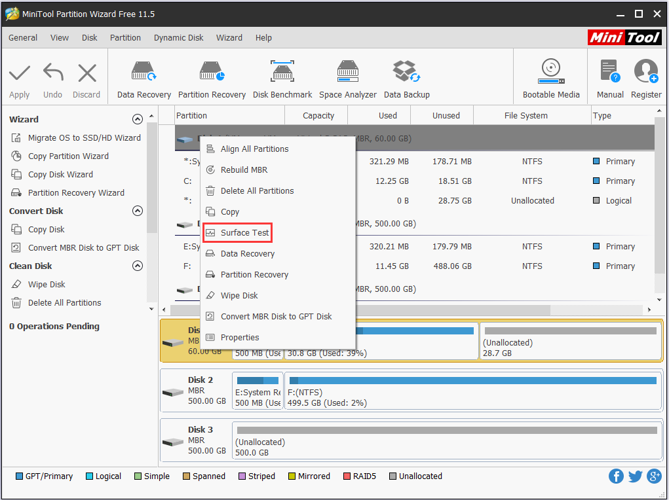Choose Data Recovery from context menu
This screenshot has width=669, height=500.
278,254
